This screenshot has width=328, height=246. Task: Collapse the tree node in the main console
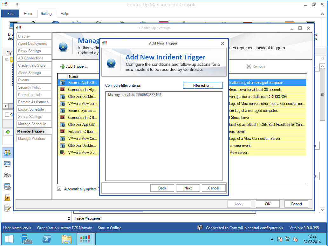tap(6, 60)
